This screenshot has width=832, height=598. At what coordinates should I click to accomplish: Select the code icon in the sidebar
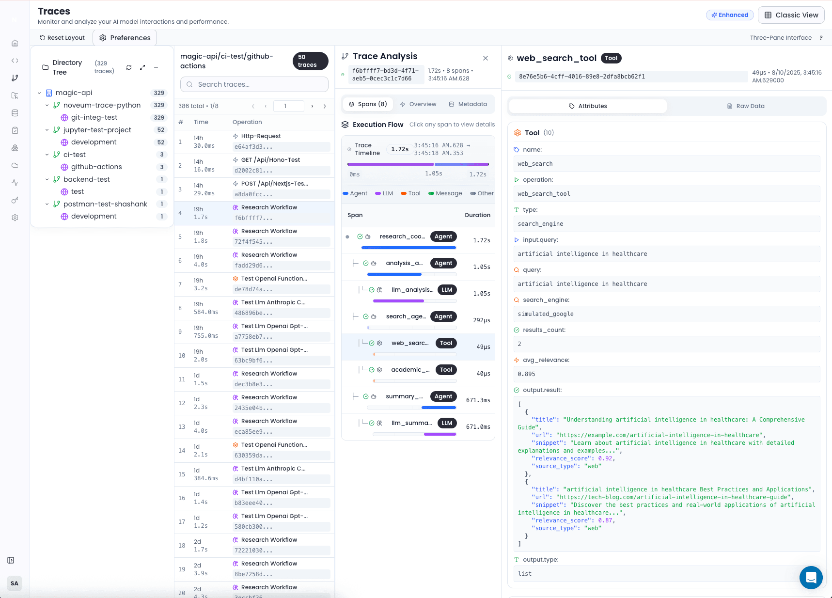[x=15, y=61]
